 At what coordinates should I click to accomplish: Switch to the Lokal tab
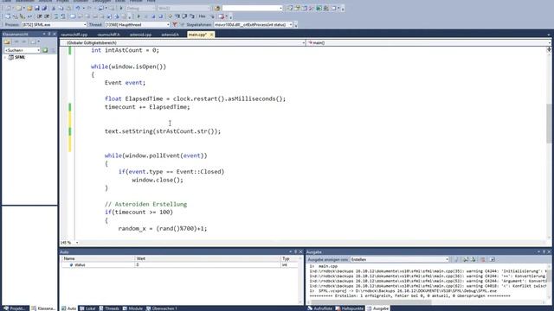click(87, 308)
